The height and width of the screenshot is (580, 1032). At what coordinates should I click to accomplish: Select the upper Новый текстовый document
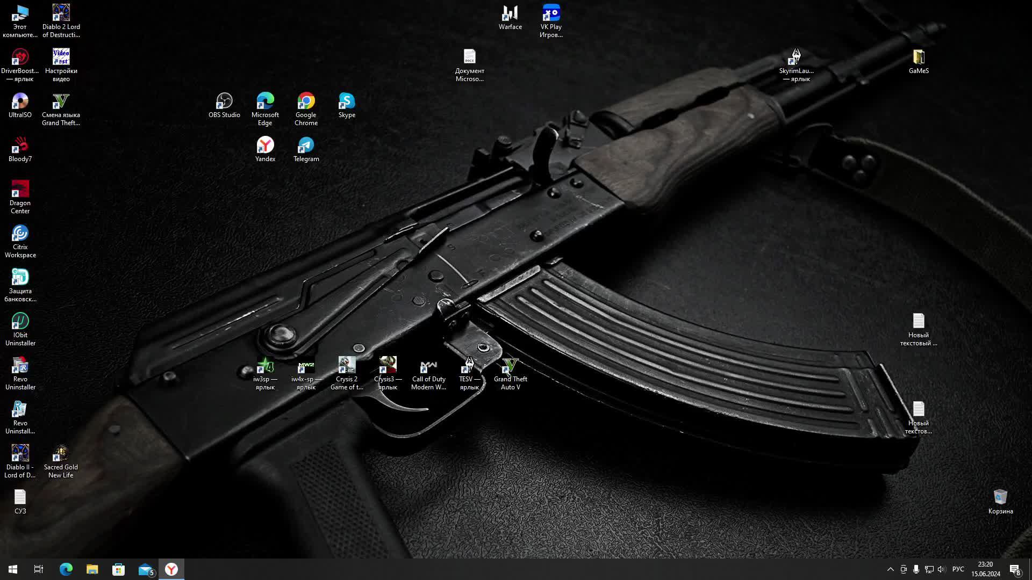919,330
